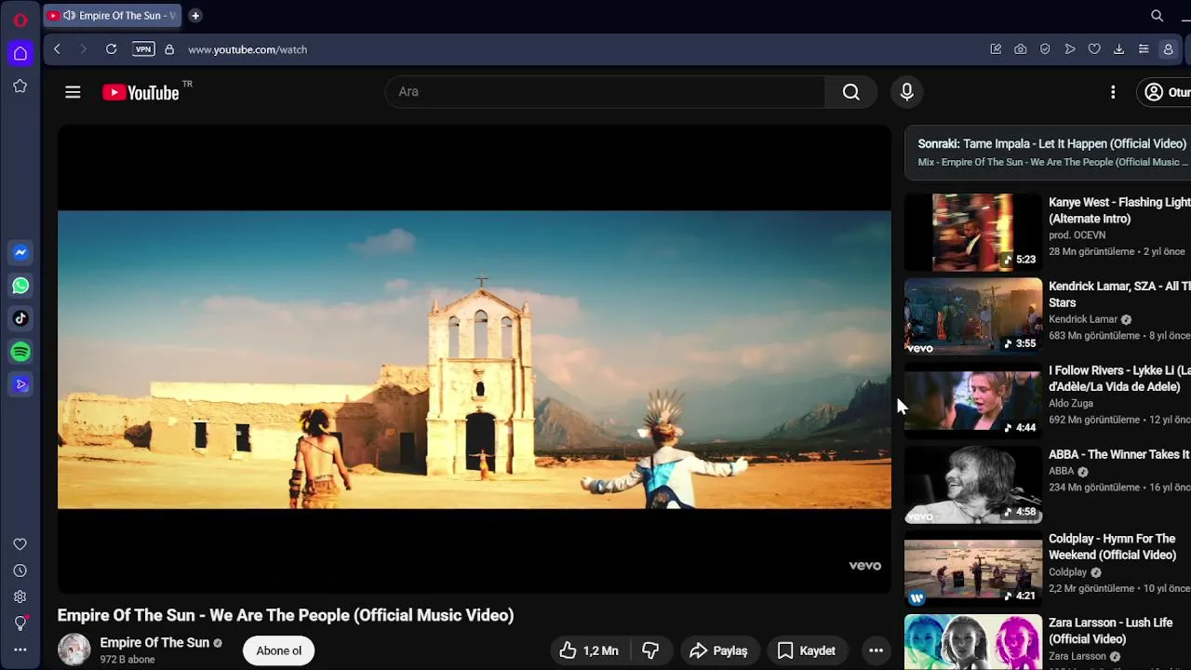View site security lock info
The image size is (1191, 670).
(169, 49)
